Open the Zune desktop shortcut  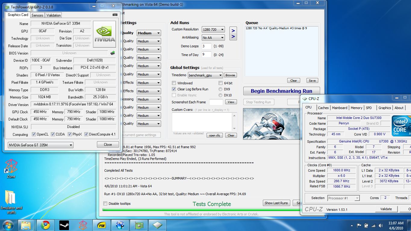(11, 168)
